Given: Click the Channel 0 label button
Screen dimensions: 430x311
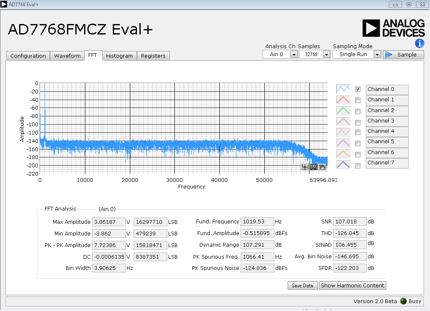Looking at the screenshot, I should point(387,89).
